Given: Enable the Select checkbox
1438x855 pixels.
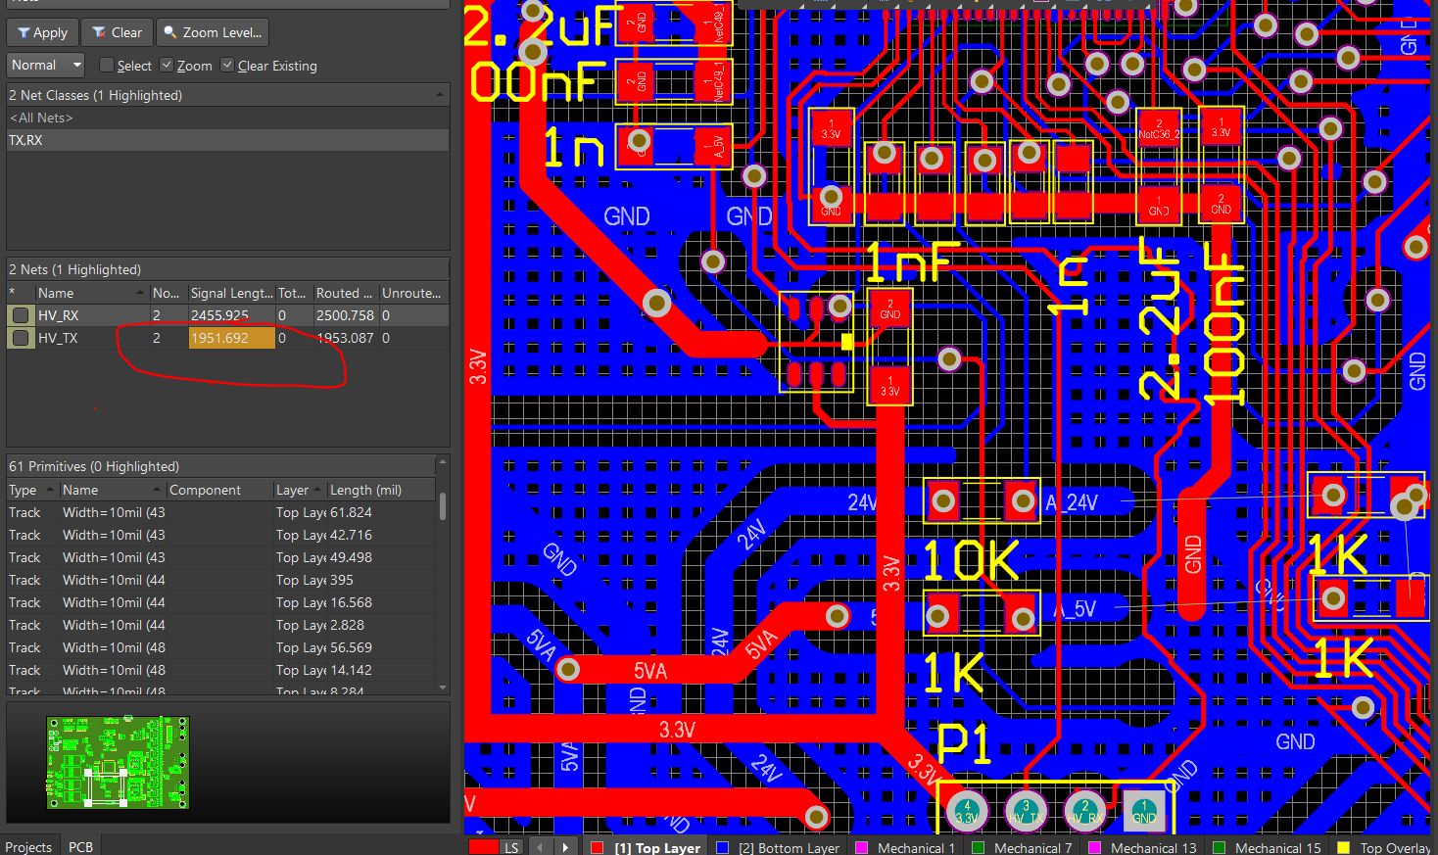Looking at the screenshot, I should (x=107, y=66).
